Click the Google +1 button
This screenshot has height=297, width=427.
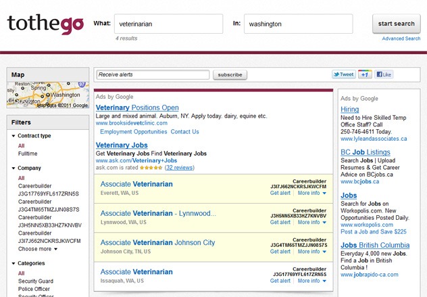[365, 74]
